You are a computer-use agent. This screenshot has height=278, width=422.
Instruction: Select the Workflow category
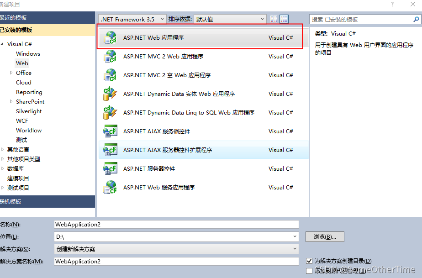(x=29, y=130)
